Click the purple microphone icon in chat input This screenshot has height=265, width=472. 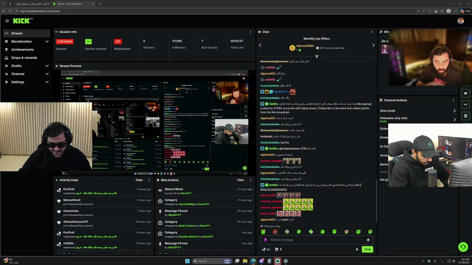265,240
